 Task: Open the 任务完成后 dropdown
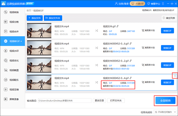coord(165,112)
